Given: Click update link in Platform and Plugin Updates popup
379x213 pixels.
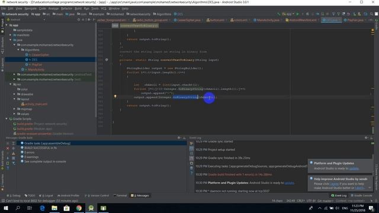Looking at the screenshot, I should tap(354, 168).
